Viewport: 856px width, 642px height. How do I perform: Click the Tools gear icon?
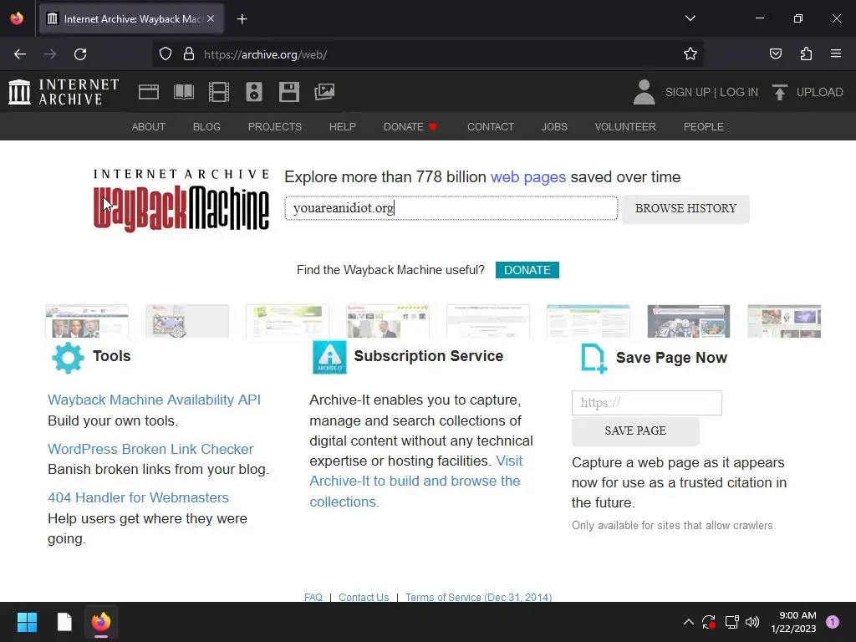click(68, 358)
